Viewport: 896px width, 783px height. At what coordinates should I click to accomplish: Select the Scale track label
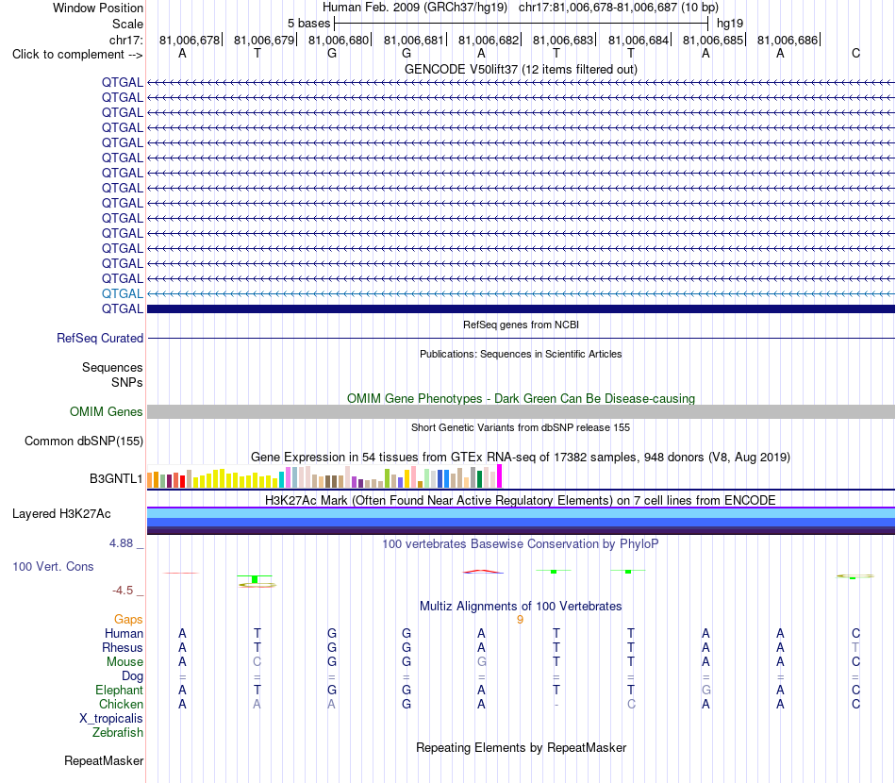point(127,24)
